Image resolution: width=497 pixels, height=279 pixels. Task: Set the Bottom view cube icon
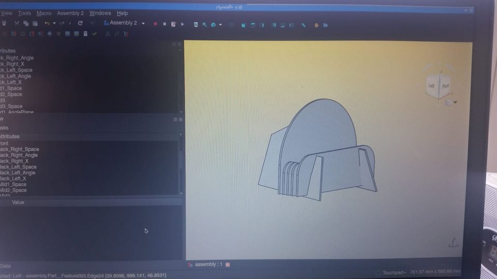click(283, 25)
